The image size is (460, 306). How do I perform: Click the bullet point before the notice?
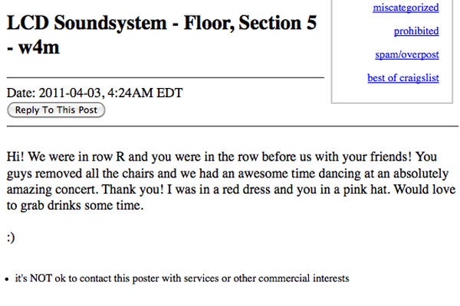pos(7,279)
